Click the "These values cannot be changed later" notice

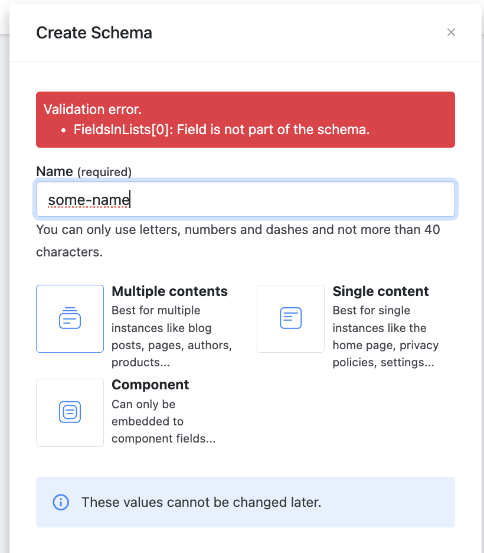pyautogui.click(x=201, y=502)
